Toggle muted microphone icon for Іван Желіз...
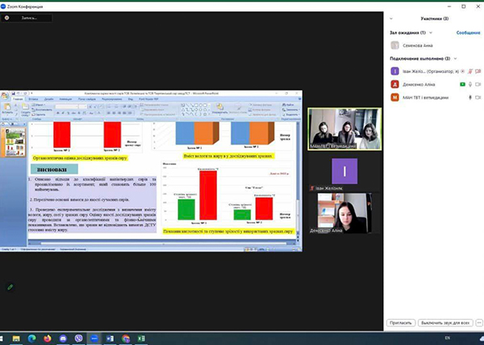This screenshot has height=345, width=484. 470,71
